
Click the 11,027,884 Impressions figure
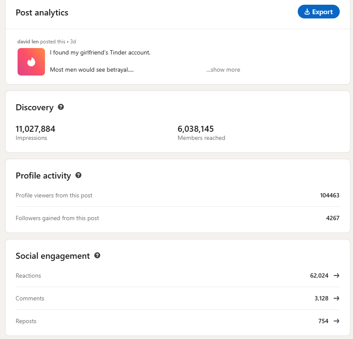point(36,129)
